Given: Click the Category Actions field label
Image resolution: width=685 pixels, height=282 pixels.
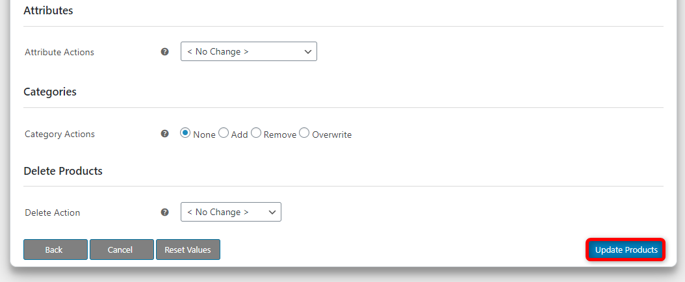Looking at the screenshot, I should click(60, 134).
